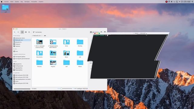Viewport: 194px width, 109px height.
Task: Switch Dolphin to details tree view
Action: [29, 32]
